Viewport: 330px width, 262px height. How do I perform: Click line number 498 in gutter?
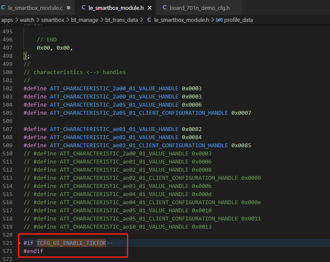[x=8, y=56]
